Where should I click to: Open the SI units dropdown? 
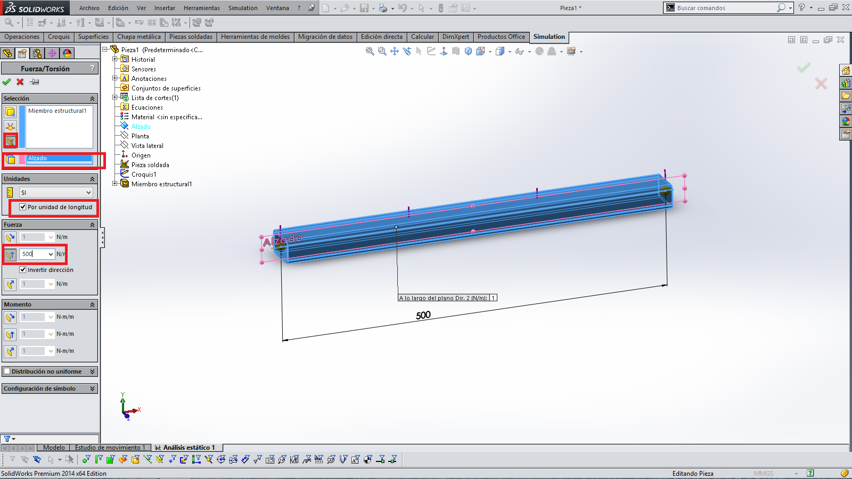coord(56,193)
